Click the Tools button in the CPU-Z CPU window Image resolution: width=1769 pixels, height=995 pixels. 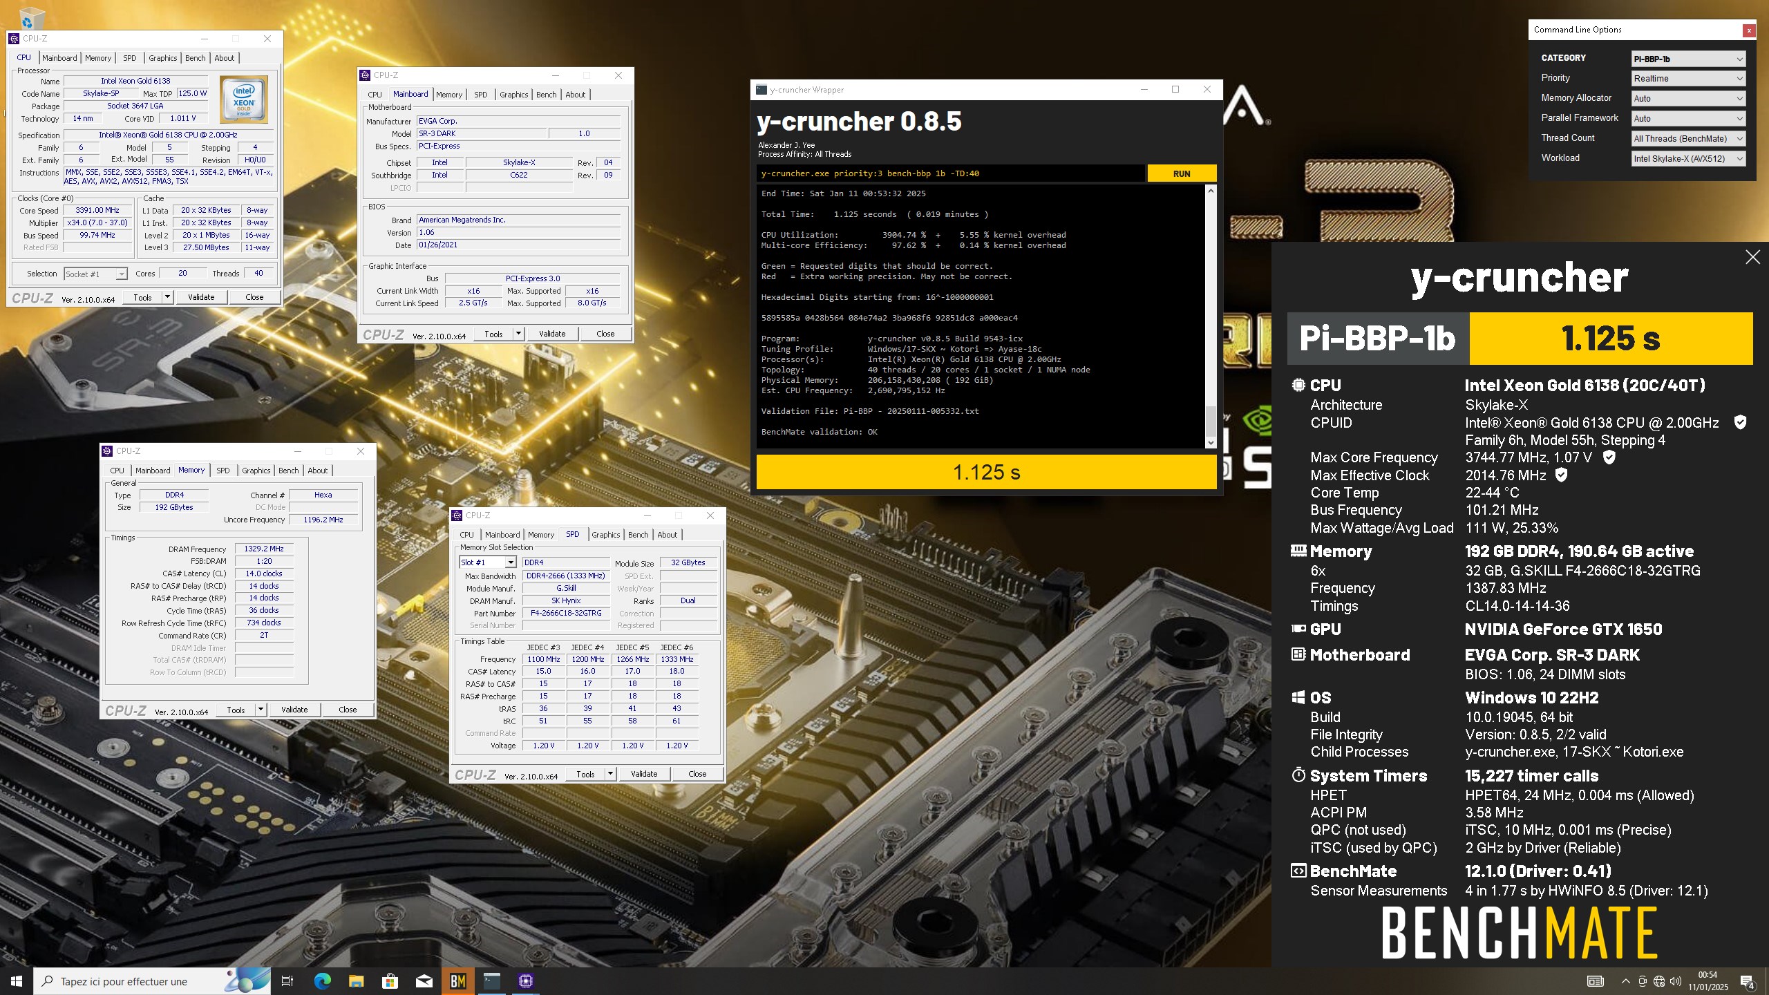point(142,297)
